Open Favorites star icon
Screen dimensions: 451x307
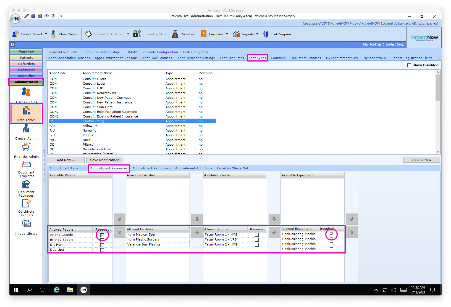click(x=204, y=34)
